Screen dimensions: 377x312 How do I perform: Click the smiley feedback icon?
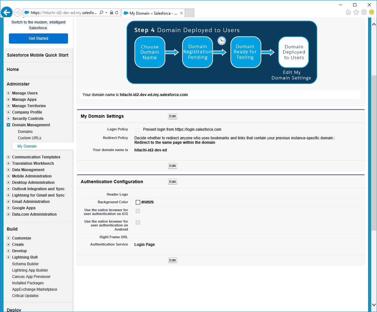(x=371, y=12)
